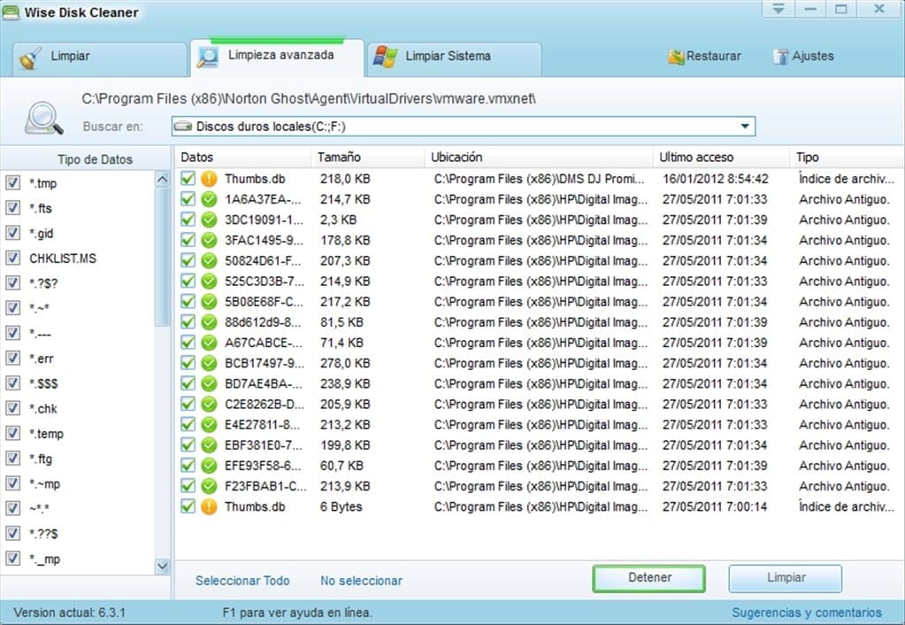Open the Ajustes option
905x625 pixels.
coord(803,57)
